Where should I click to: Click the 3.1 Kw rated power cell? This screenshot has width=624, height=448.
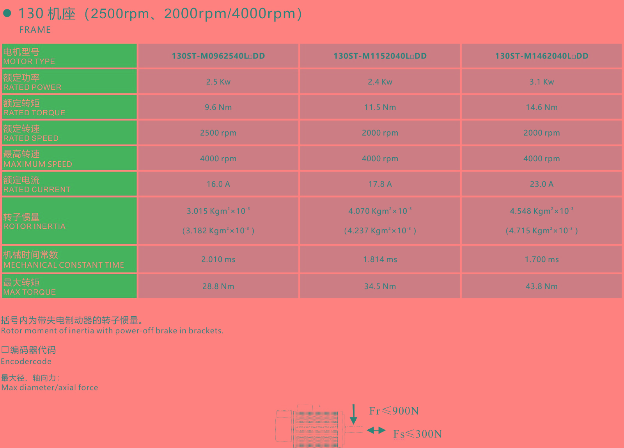click(x=541, y=82)
